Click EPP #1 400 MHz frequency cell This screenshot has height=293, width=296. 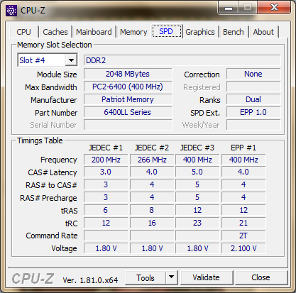[243, 160]
